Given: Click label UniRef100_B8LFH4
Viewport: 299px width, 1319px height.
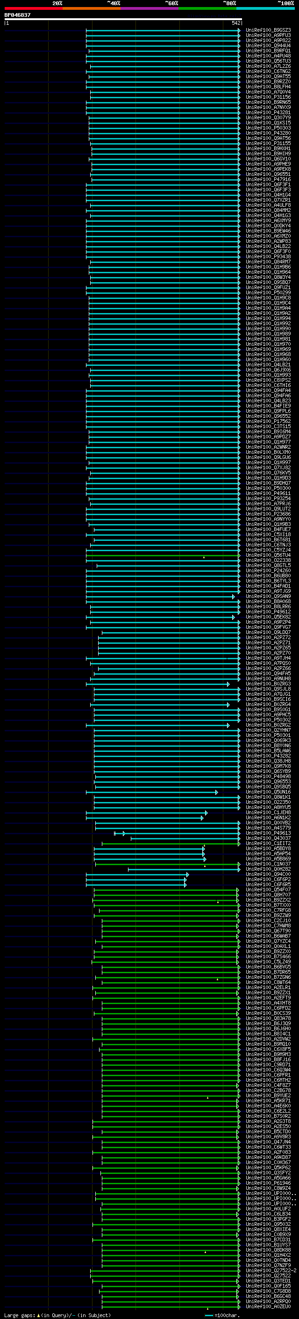Looking at the screenshot, I should [268, 87].
